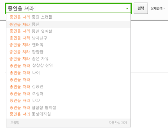Open the 도움말 help link
168x134 pixels.
point(15,123)
